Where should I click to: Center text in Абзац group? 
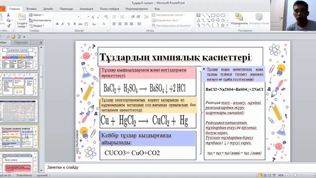(x=120, y=24)
